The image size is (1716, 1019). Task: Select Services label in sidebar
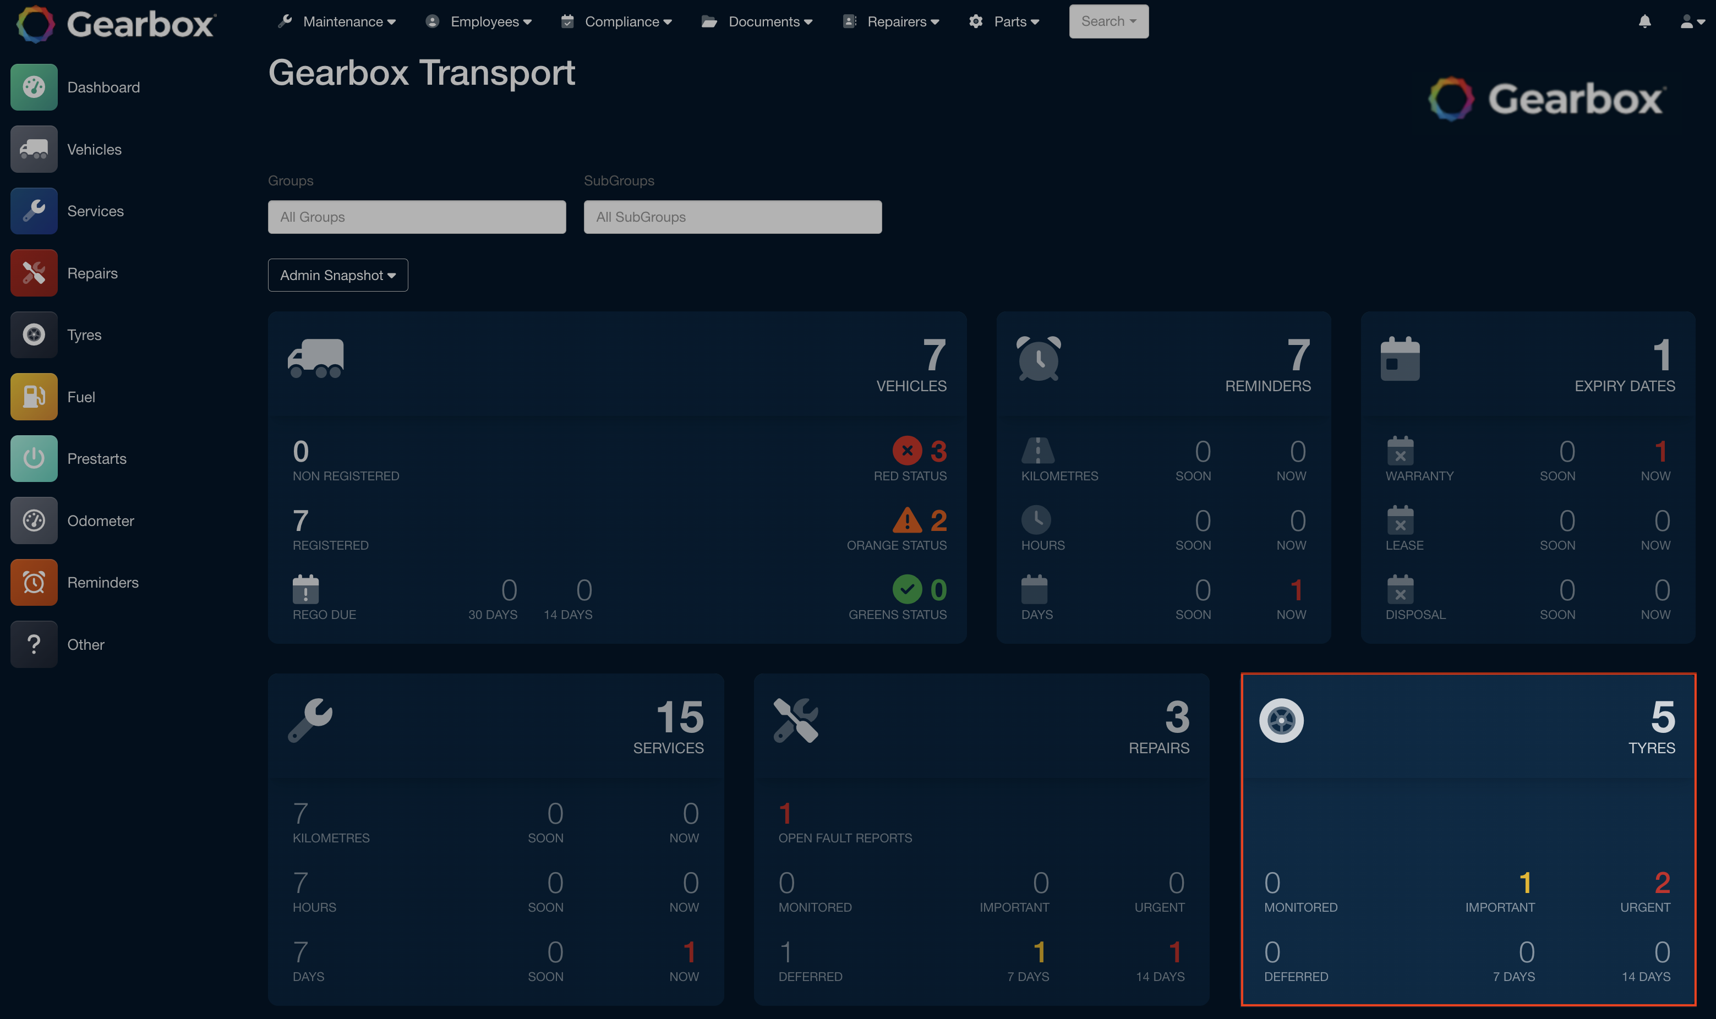(95, 211)
